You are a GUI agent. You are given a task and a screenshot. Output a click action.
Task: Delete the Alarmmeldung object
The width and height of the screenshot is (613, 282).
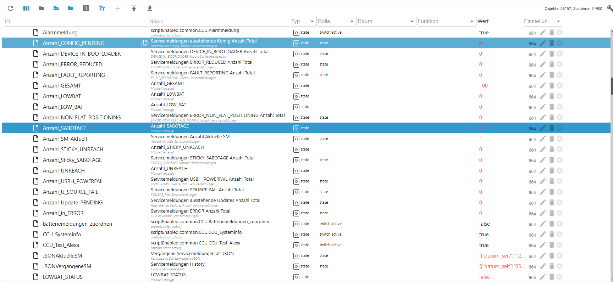click(x=552, y=33)
